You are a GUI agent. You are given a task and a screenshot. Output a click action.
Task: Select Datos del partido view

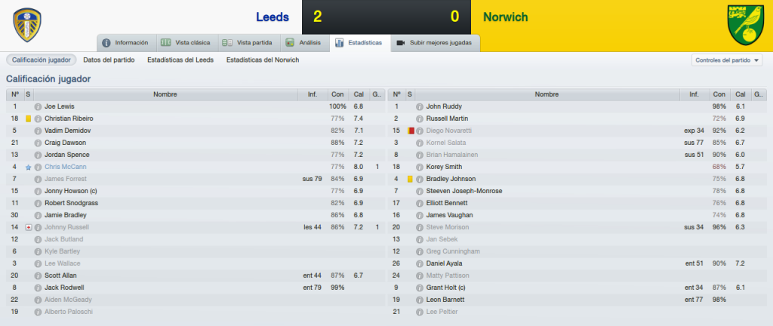tap(109, 60)
